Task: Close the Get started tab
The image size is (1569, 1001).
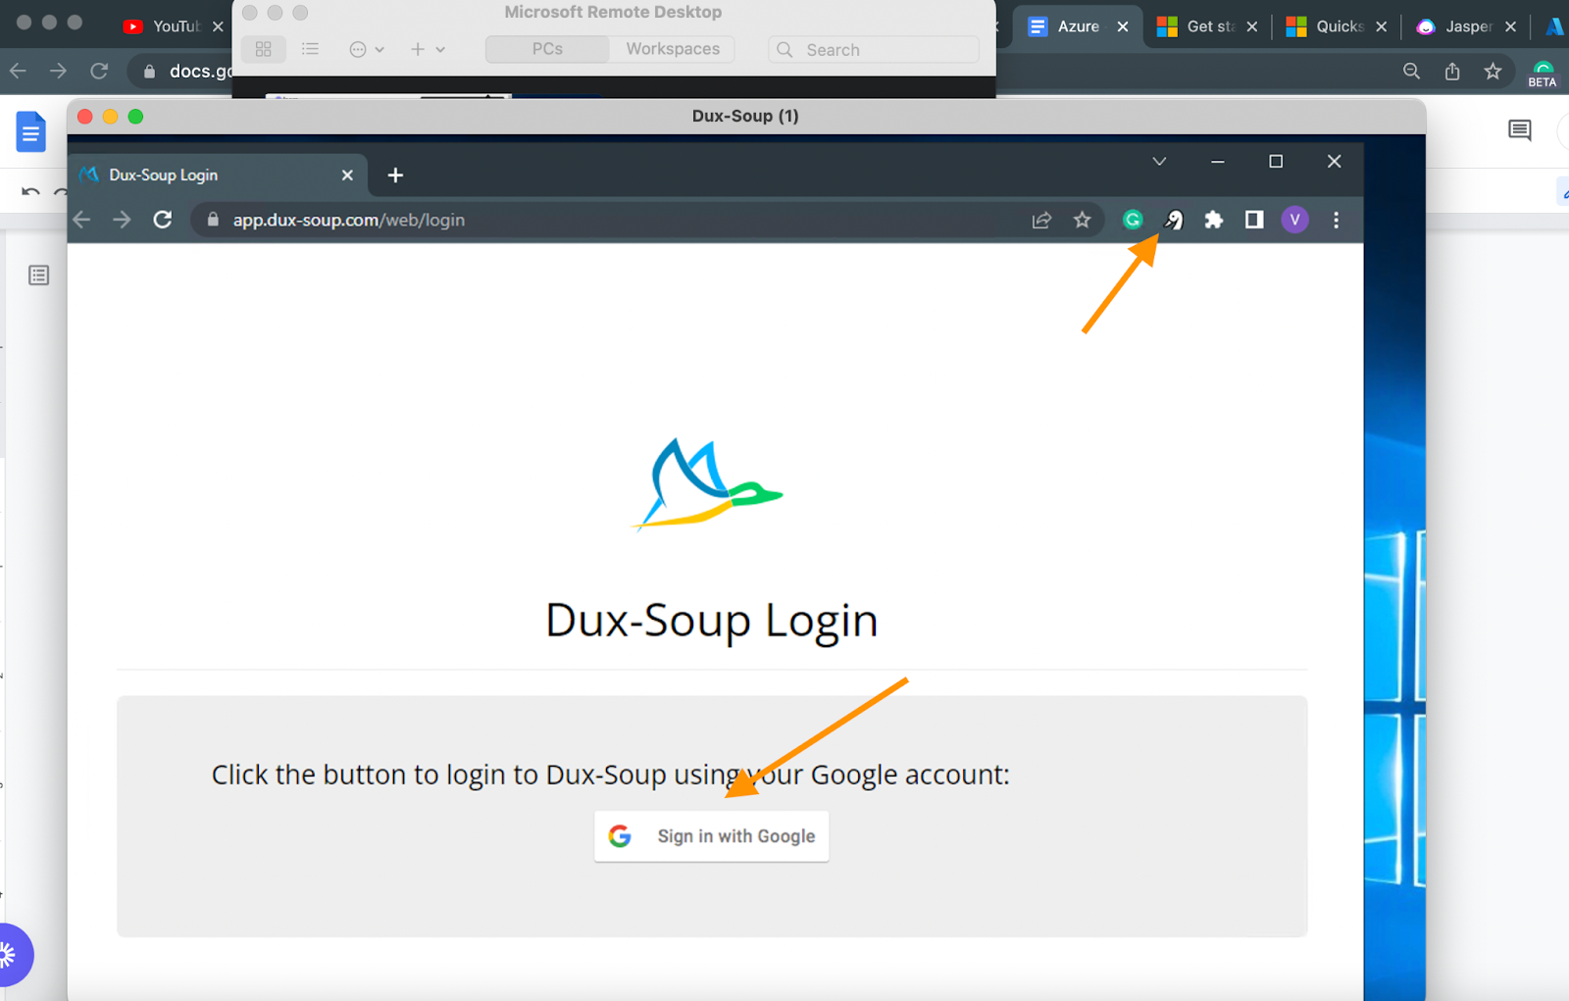Action: tap(1252, 26)
